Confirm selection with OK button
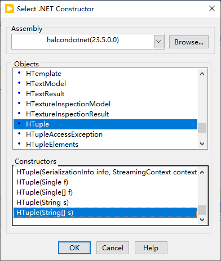 point(74,248)
